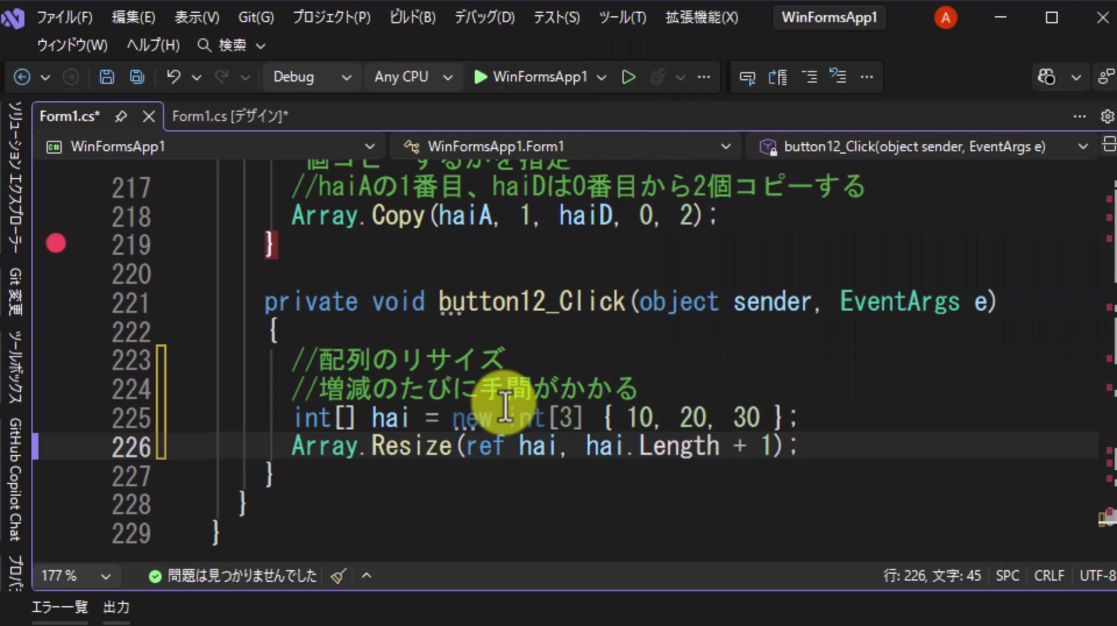1117x626 pixels.
Task: Click the 問題は見つかりませんでした status indicator
Action: 233,576
